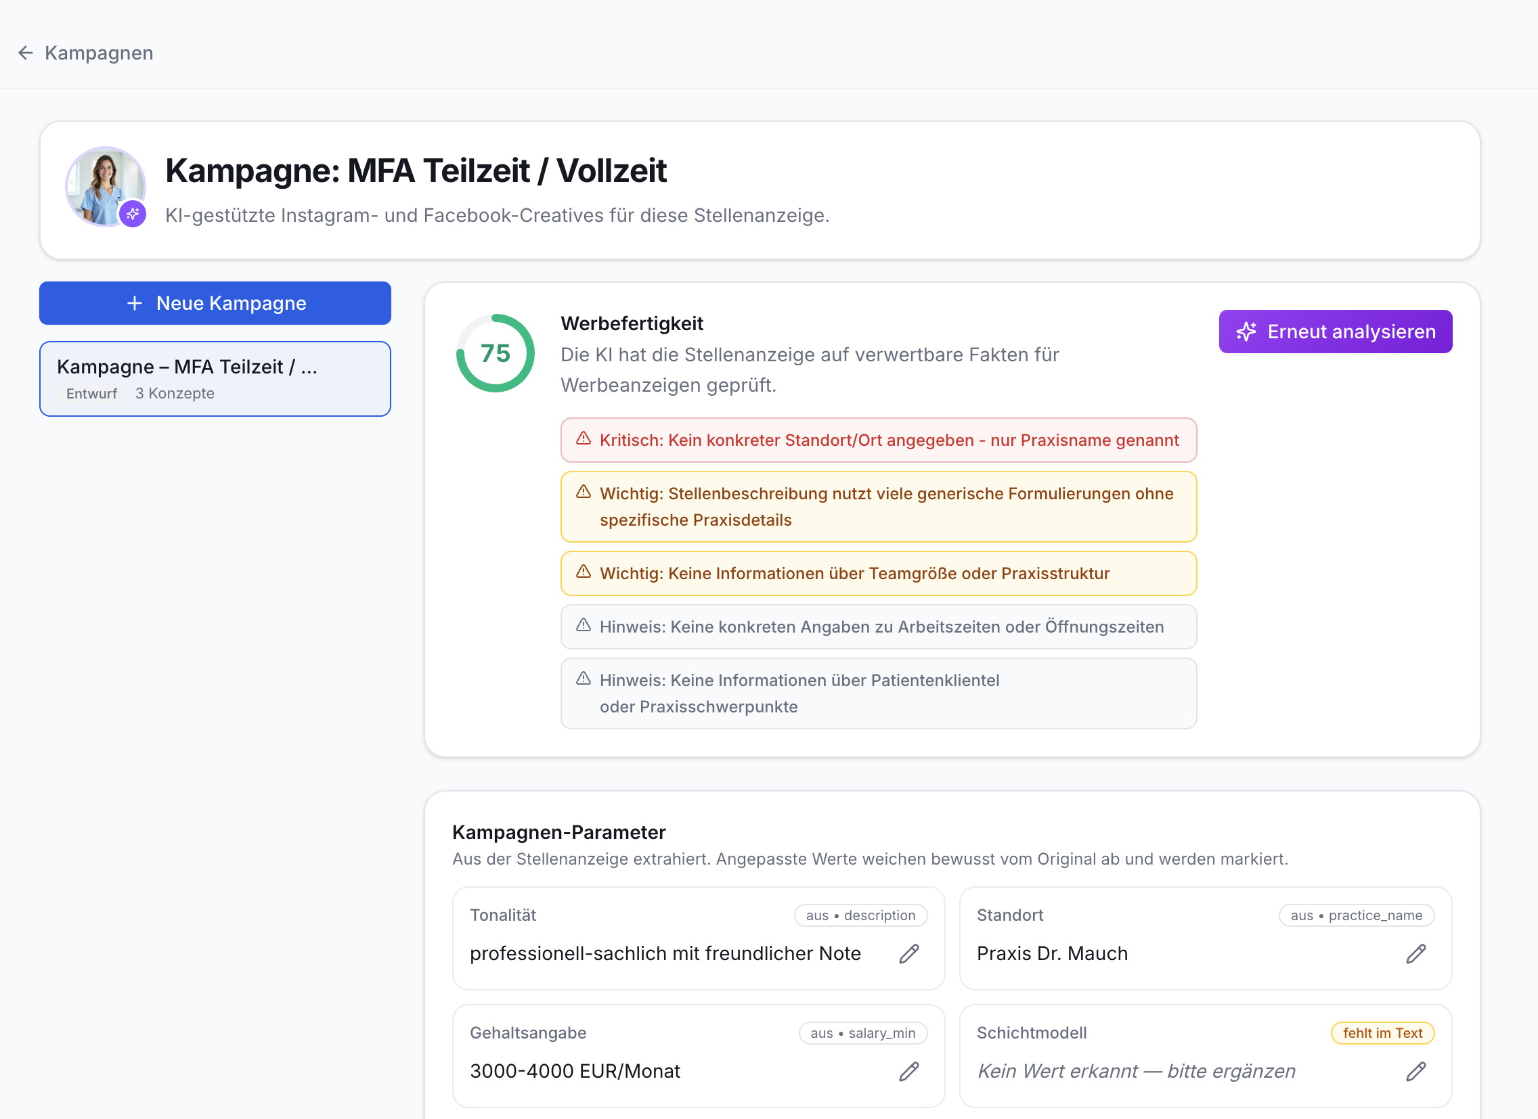Edit Schichtmodell with the pencil icon
1538x1119 pixels.
pos(1416,1072)
